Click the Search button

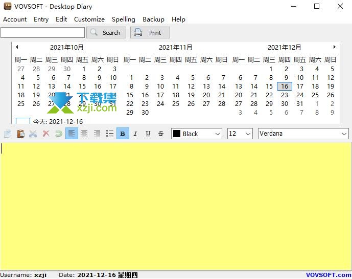(x=106, y=33)
